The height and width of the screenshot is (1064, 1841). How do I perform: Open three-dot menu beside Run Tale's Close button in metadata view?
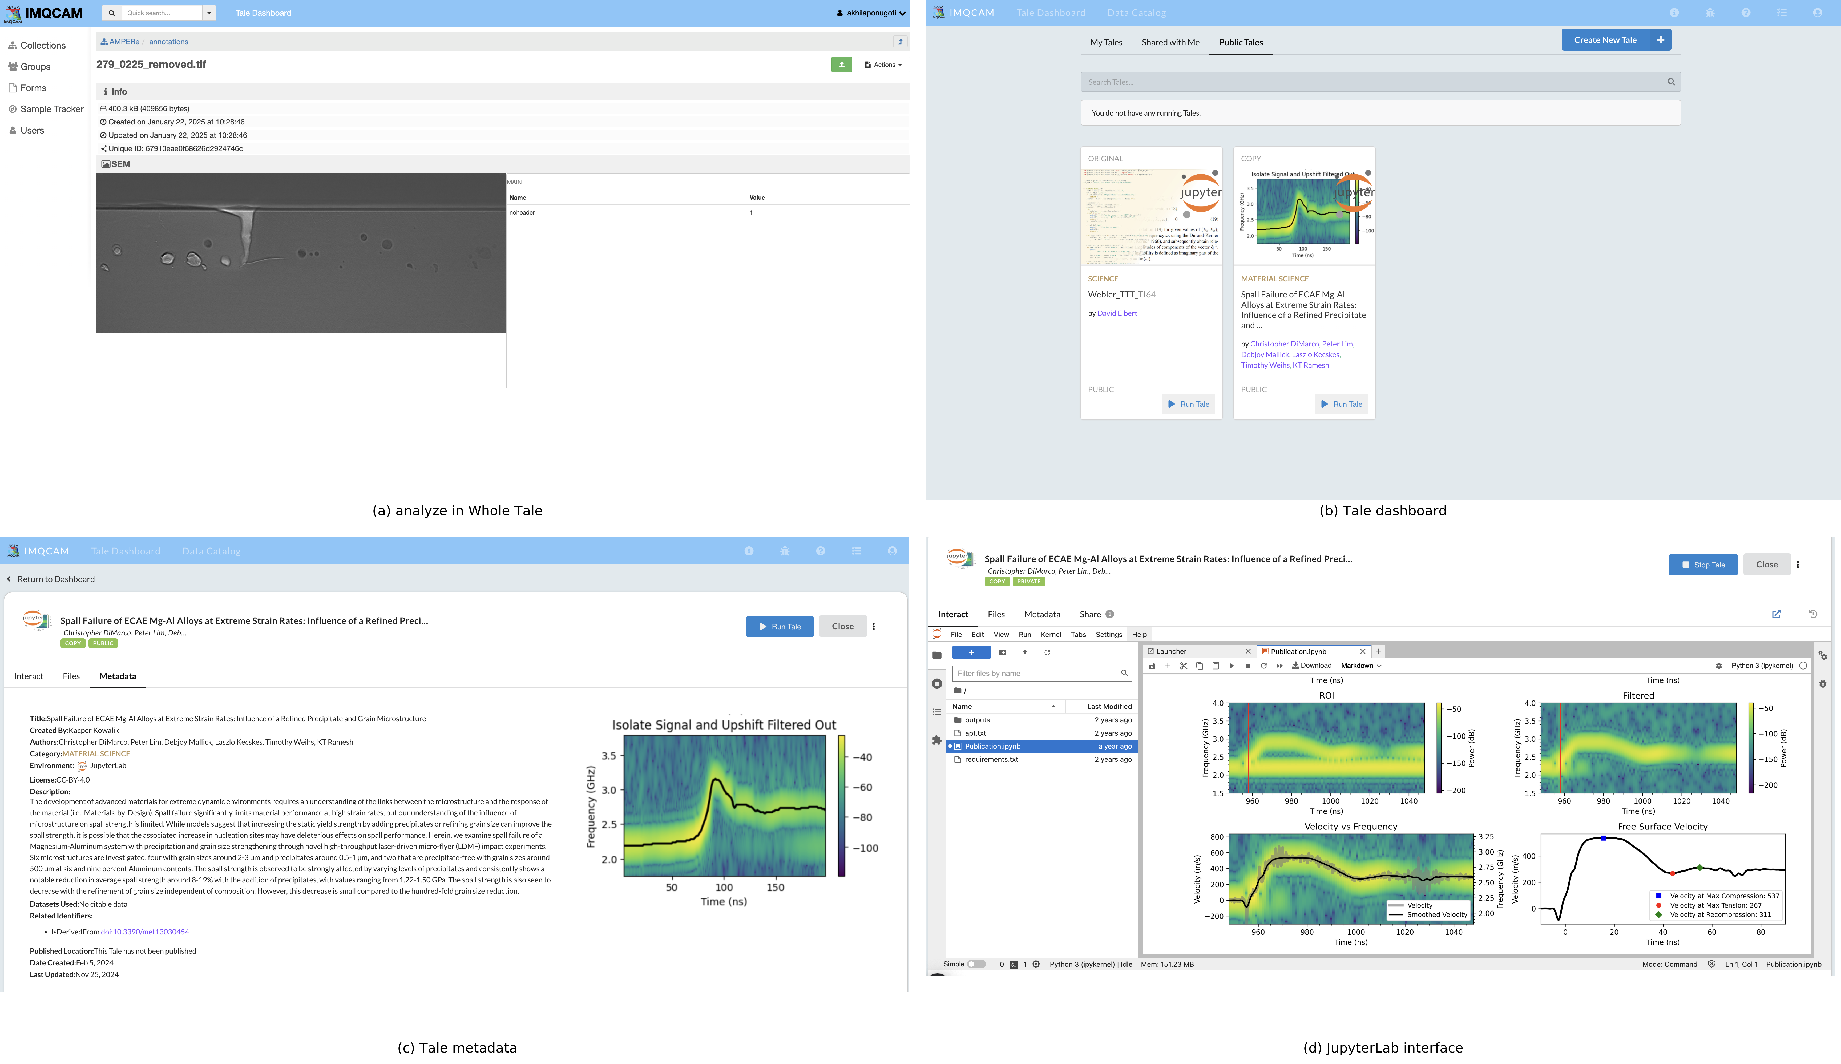(x=874, y=626)
